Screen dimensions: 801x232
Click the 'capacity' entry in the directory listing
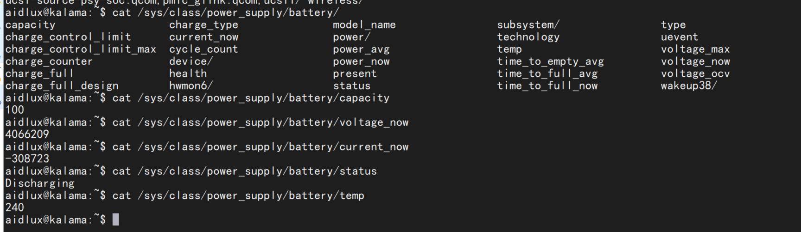[x=30, y=25]
